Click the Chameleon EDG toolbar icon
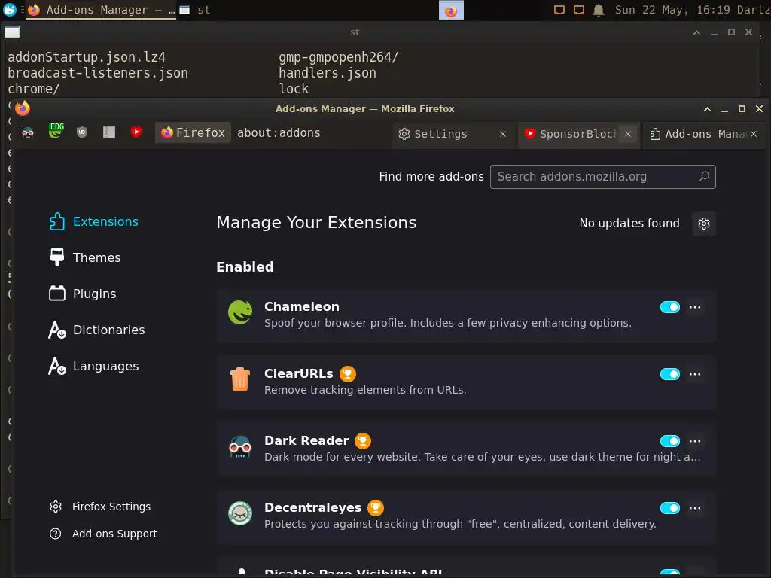Screen dimensions: 771x578 (56, 131)
